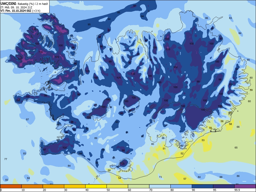The image size is (256, 192).
Task: Click 'VT: Fim. 10.10.2024 00Z' valid time
Action: click(x=16, y=11)
